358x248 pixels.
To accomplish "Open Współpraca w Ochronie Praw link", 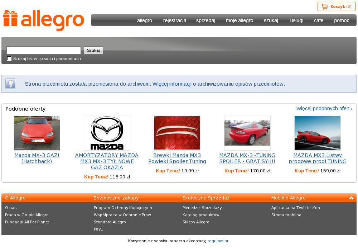I will (122, 215).
